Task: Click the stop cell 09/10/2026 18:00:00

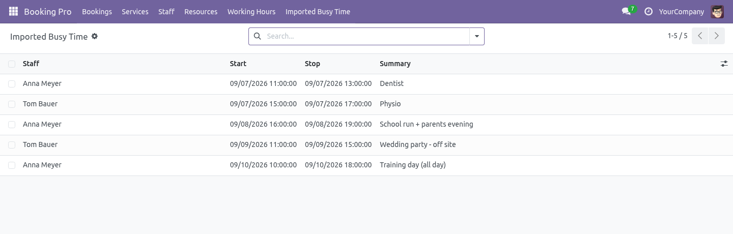Action: pyautogui.click(x=338, y=165)
